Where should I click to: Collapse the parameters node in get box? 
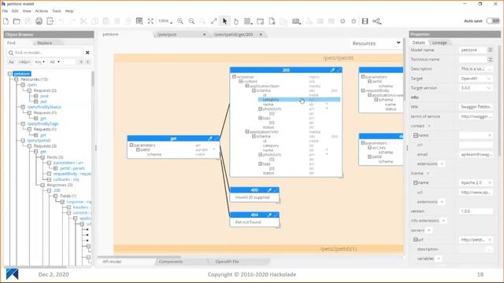point(132,145)
